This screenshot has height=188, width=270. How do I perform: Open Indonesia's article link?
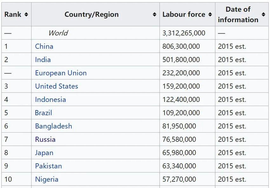click(x=50, y=100)
